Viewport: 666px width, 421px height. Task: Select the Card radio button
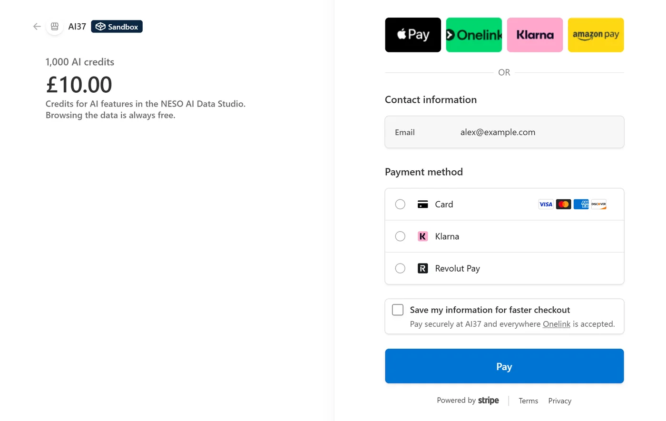coord(400,204)
